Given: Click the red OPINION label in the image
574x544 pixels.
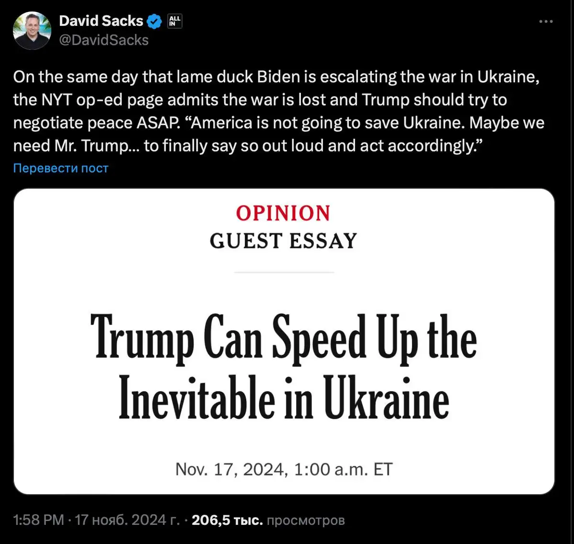Looking at the screenshot, I should (x=283, y=212).
